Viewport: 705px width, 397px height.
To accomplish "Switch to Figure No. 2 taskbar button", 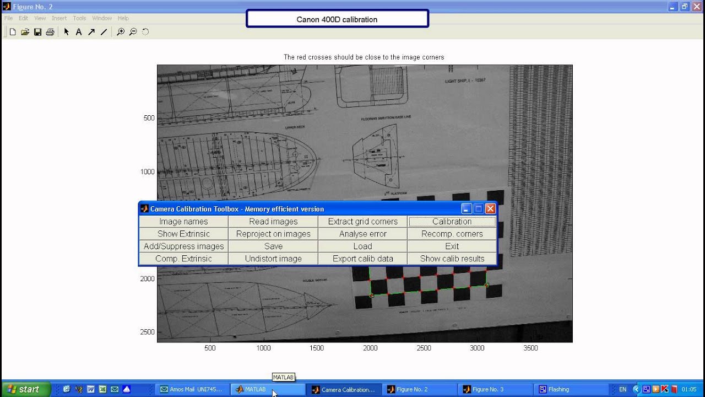I will tap(419, 389).
